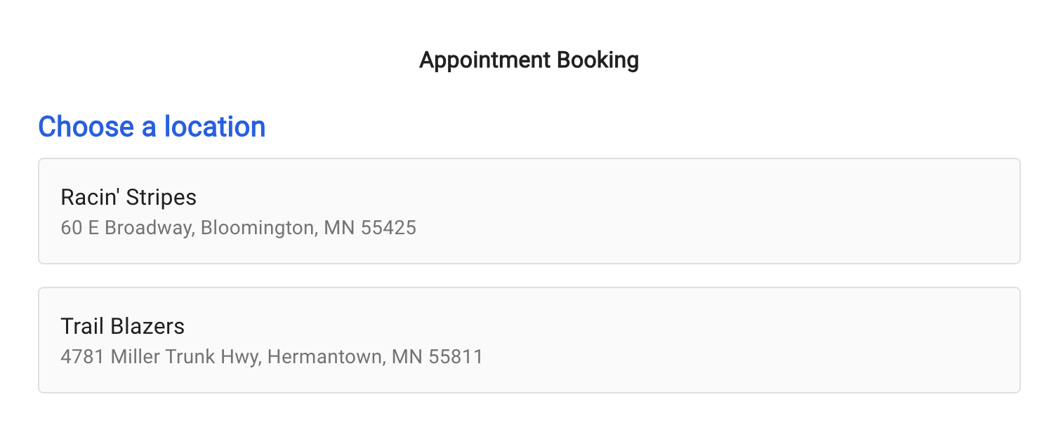Choose the Bloomington, MN 55425 location
1056x446 pixels.
(x=308, y=228)
